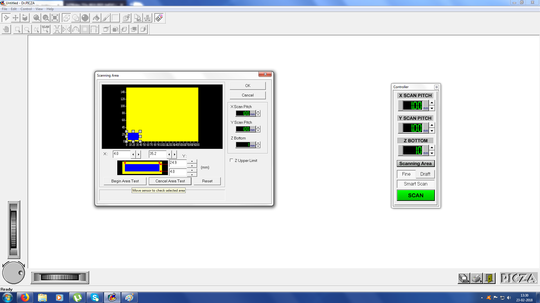
Task: Increase Y Scan Pitch in Scanning Area dialog
Action: point(258,127)
